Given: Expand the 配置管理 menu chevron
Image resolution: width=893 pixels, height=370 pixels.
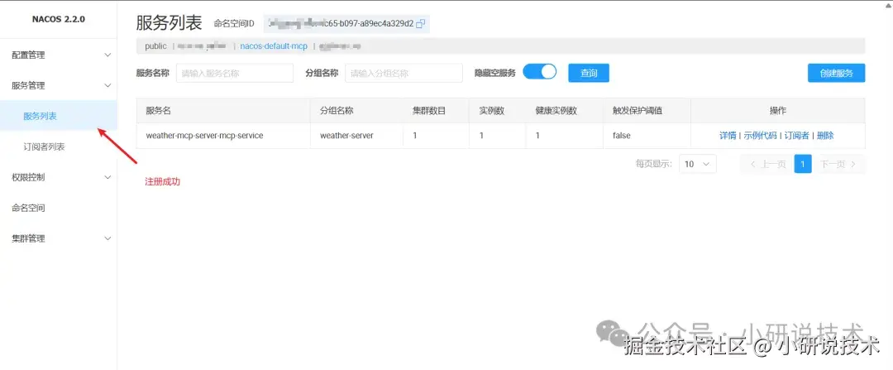Looking at the screenshot, I should pyautogui.click(x=107, y=55).
